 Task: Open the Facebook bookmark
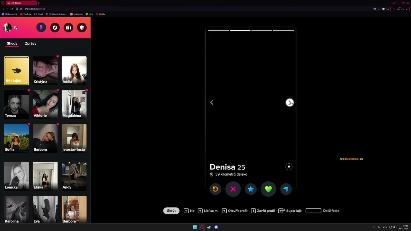[10, 14]
